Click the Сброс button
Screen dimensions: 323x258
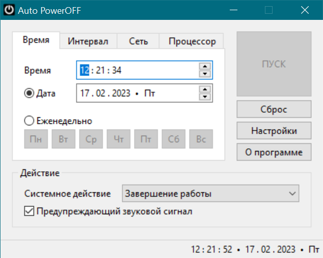point(274,109)
